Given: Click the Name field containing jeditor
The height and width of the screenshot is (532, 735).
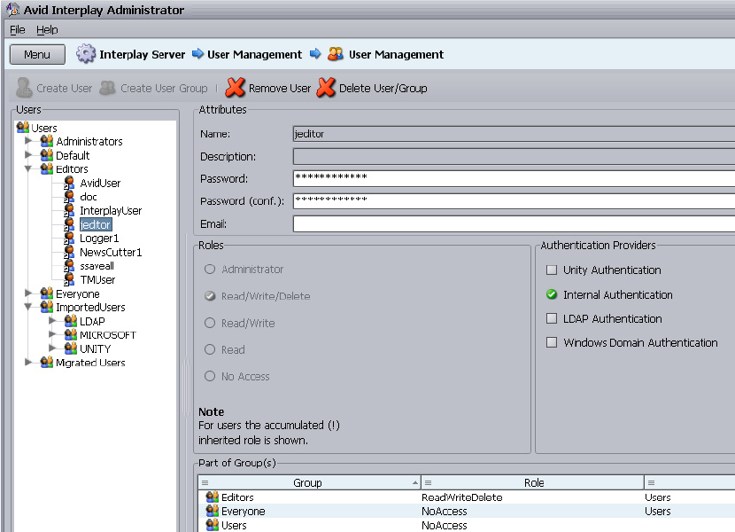Looking at the screenshot, I should [x=514, y=134].
